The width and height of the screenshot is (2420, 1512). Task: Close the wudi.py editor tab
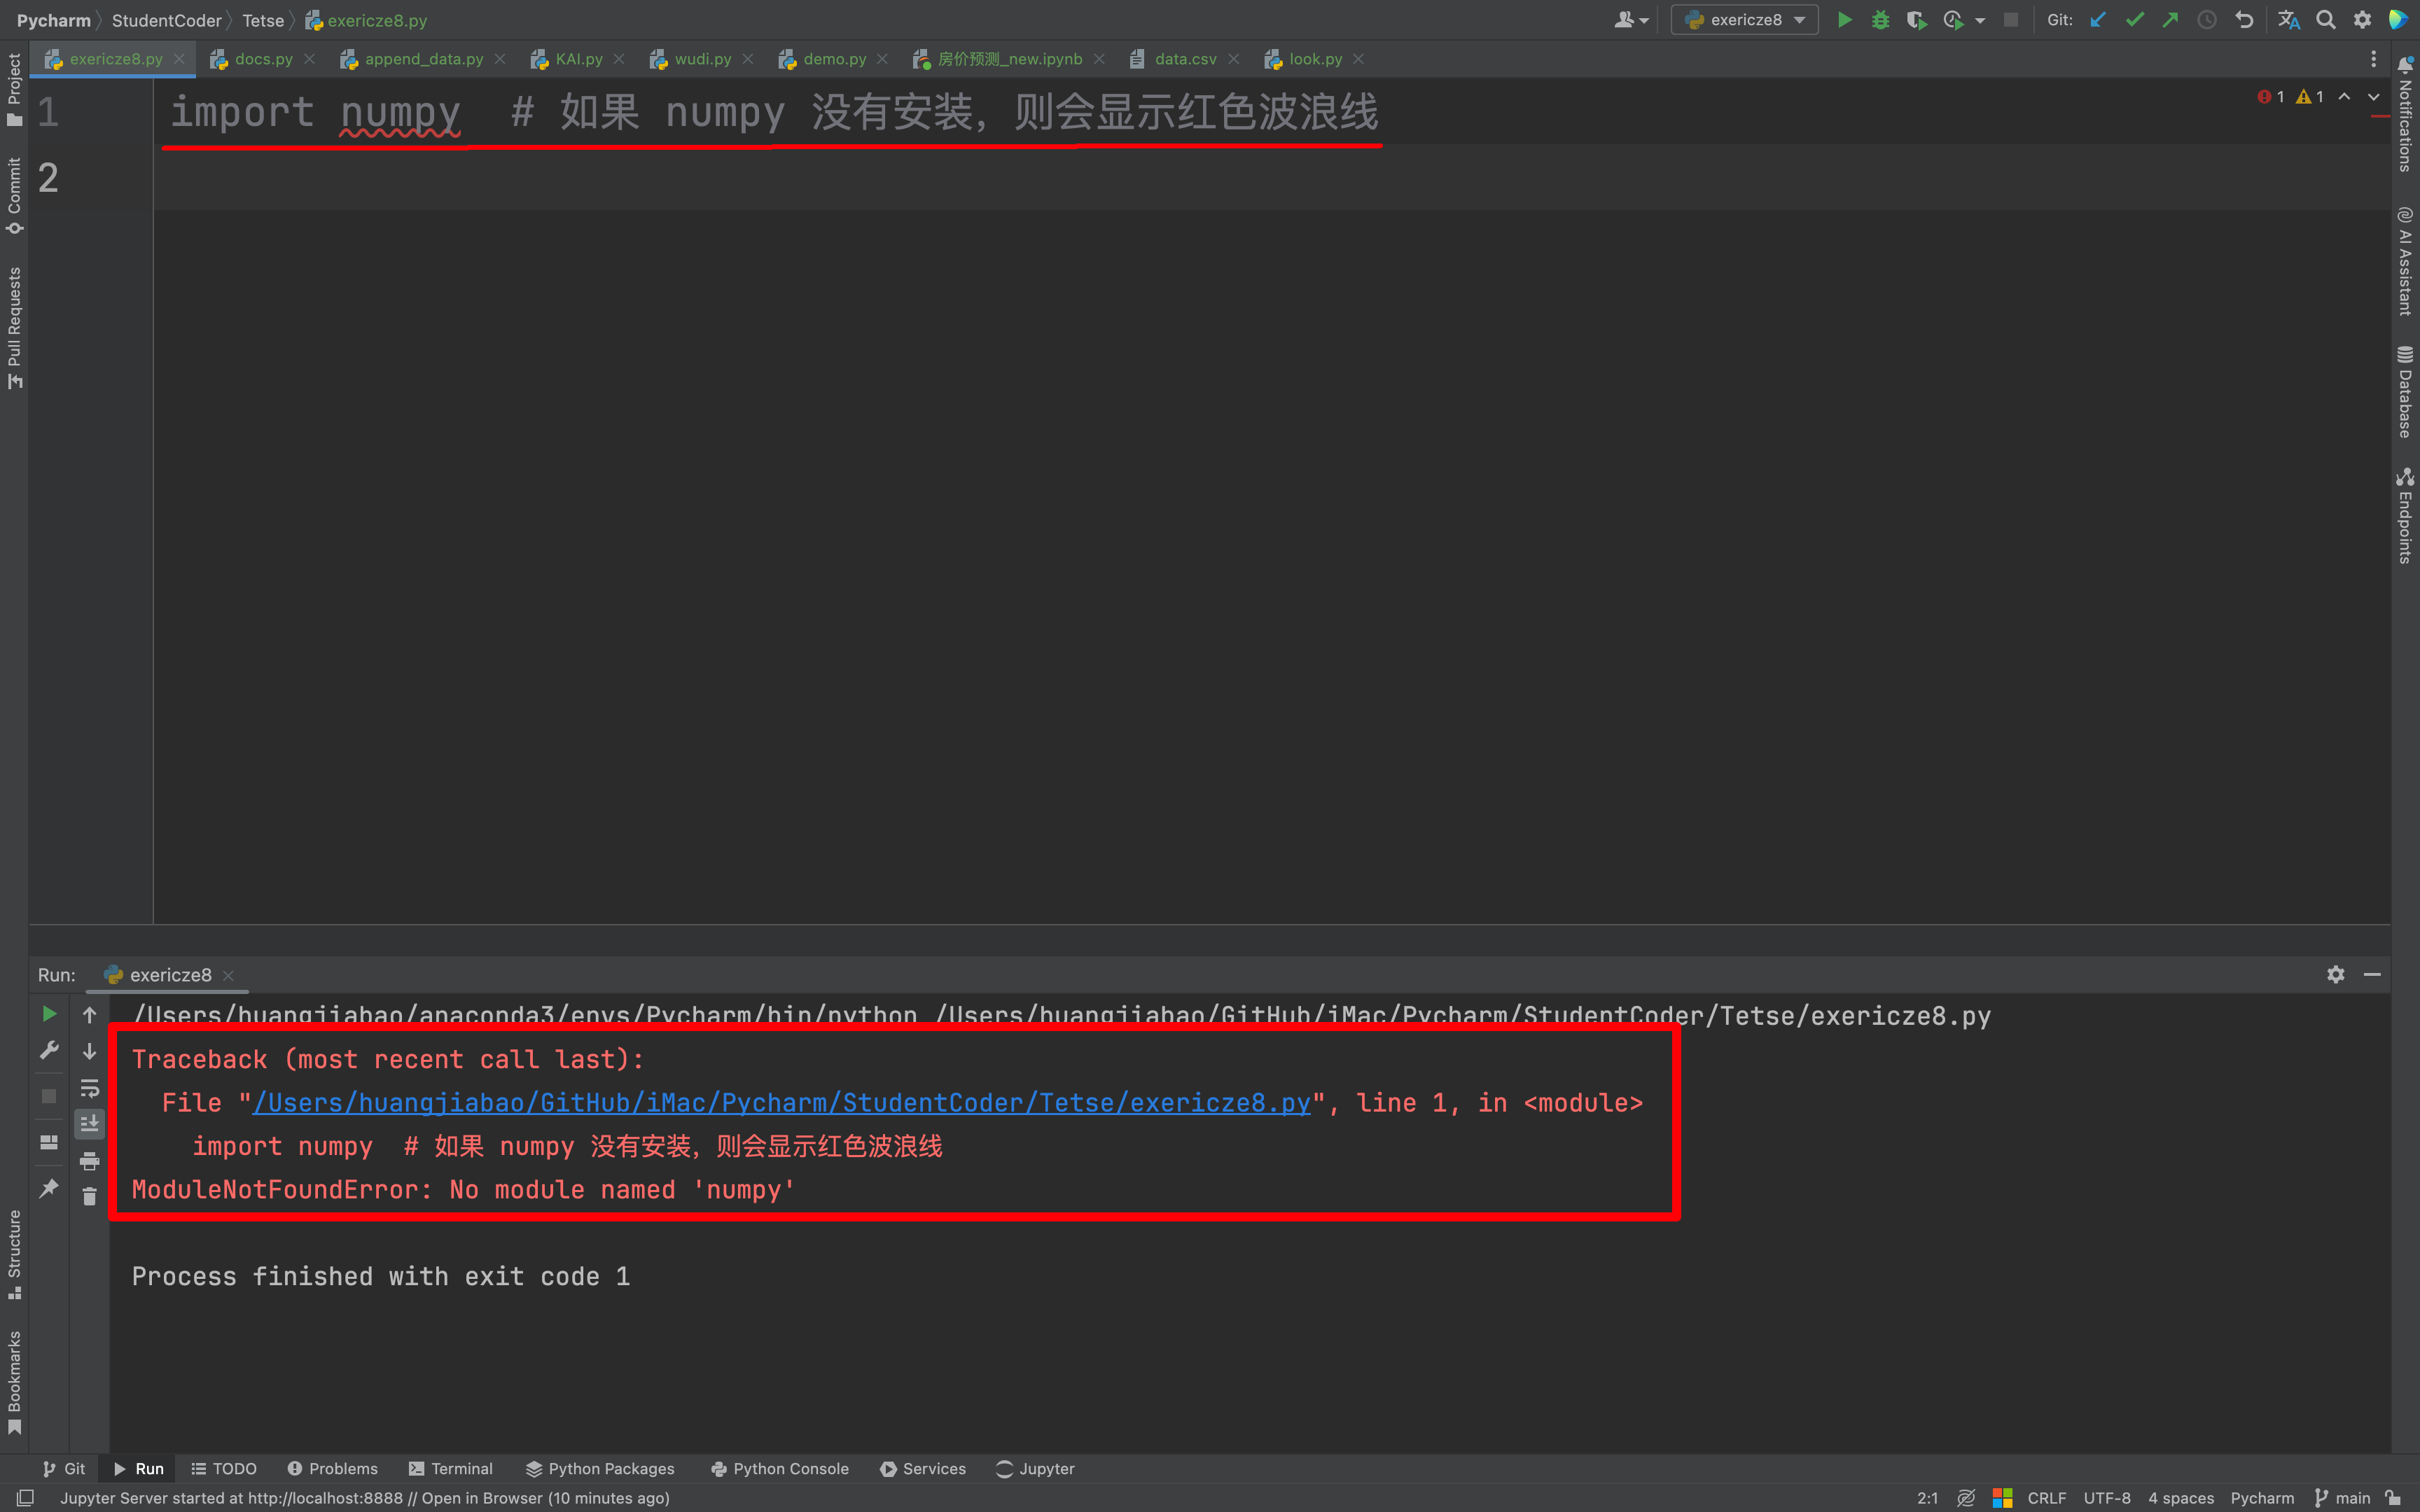(x=748, y=59)
